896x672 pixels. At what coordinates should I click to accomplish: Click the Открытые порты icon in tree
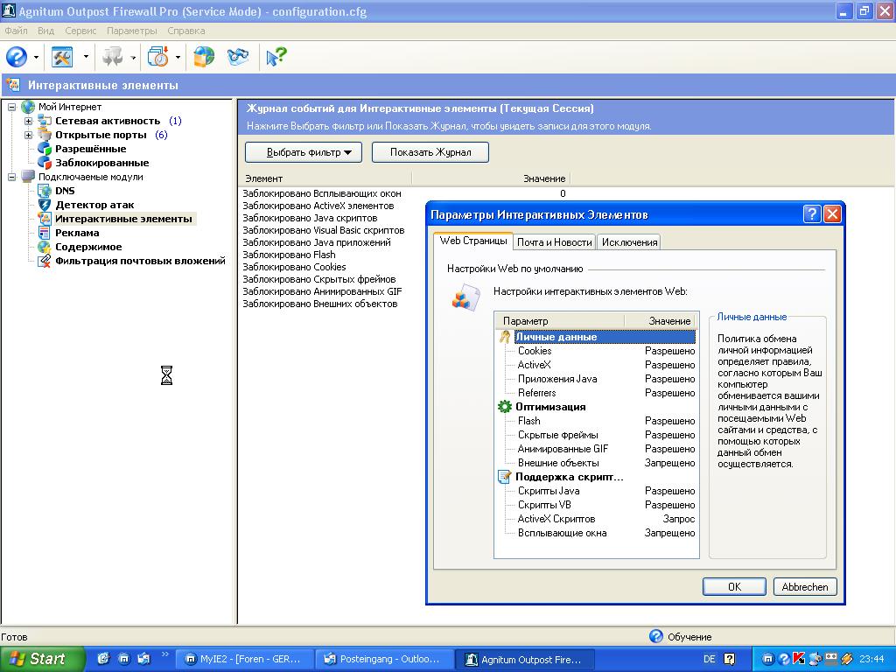(x=45, y=134)
